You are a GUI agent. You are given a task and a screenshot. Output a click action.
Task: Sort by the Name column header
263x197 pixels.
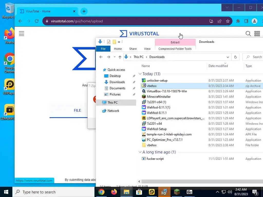[x=145, y=66]
